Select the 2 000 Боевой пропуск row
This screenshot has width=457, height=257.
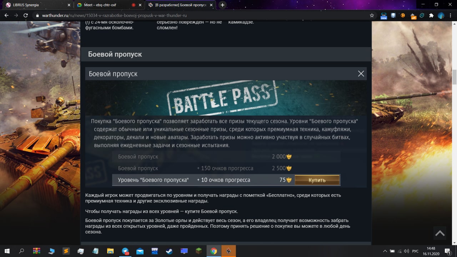tap(226, 157)
